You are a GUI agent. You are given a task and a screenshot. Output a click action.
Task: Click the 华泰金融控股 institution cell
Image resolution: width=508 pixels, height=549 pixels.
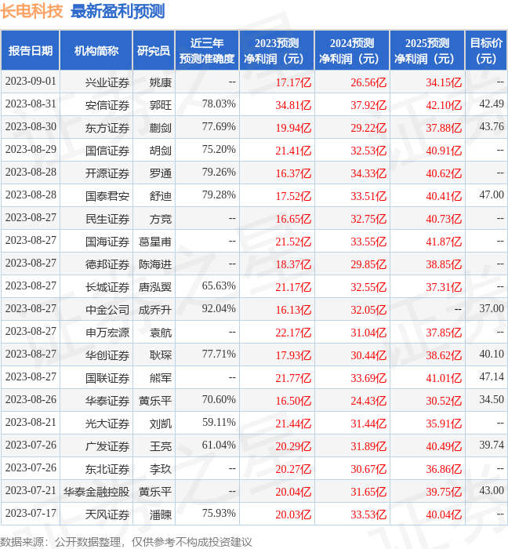(96, 493)
